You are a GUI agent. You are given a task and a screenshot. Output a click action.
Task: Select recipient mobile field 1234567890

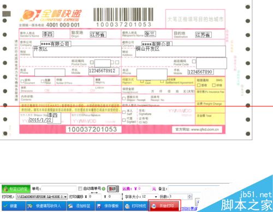tap(200, 72)
